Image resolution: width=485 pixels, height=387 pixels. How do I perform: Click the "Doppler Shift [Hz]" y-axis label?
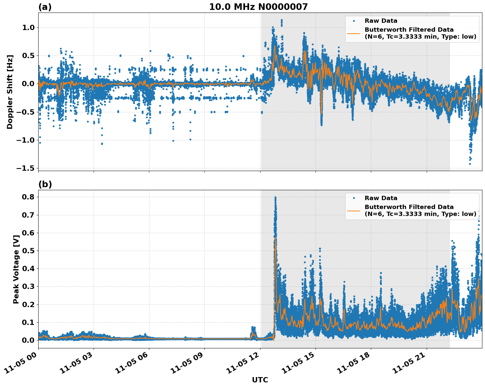pyautogui.click(x=10, y=92)
